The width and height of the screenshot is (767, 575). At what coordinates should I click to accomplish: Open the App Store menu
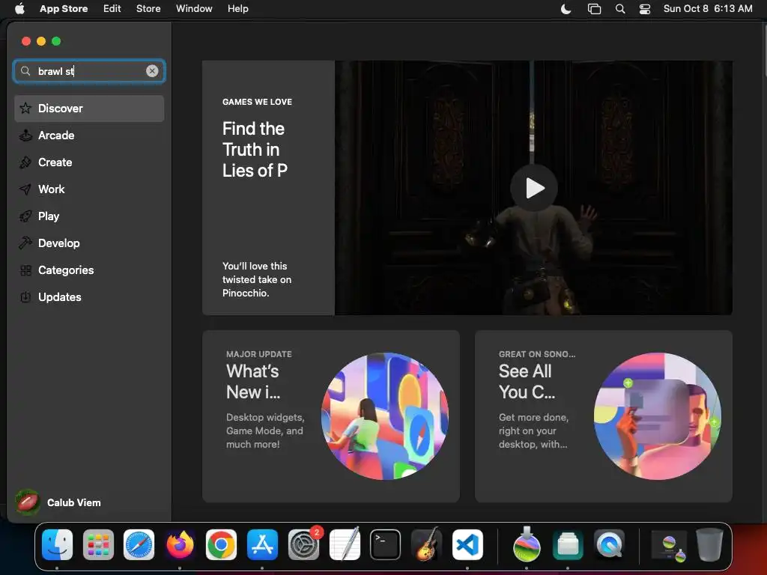[64, 8]
